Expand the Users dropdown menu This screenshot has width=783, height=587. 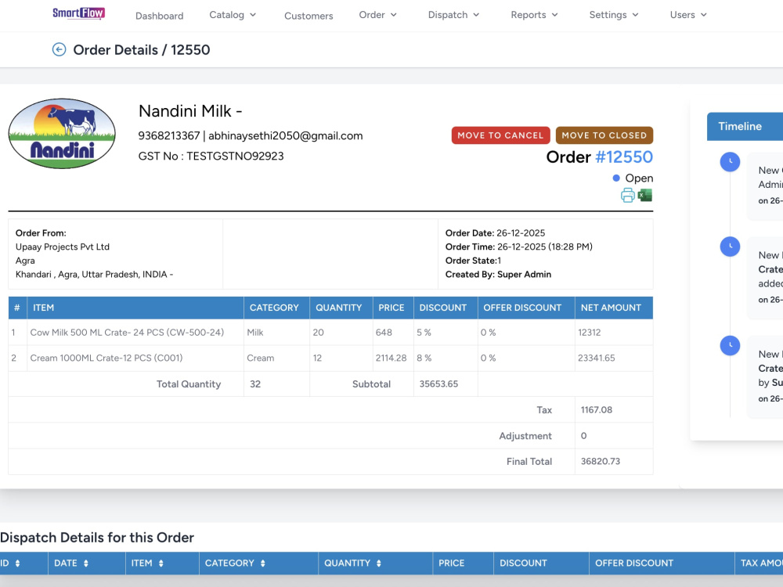(x=688, y=15)
